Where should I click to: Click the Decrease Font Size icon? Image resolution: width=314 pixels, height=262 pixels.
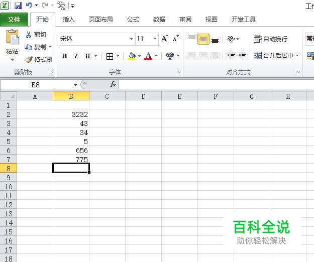176,39
